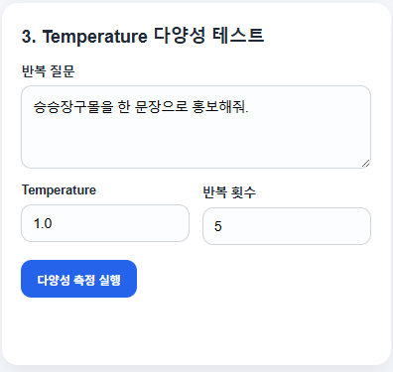
Task: Place cursor after 홍보해줘. in the textarea
Action: pyautogui.click(x=249, y=107)
